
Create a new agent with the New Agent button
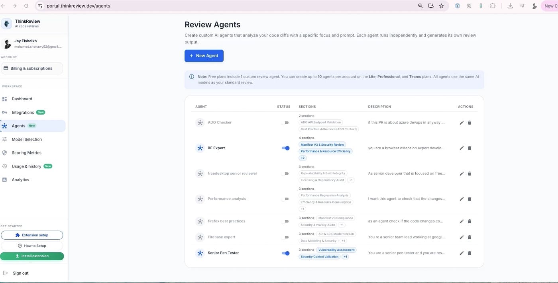coord(204,56)
